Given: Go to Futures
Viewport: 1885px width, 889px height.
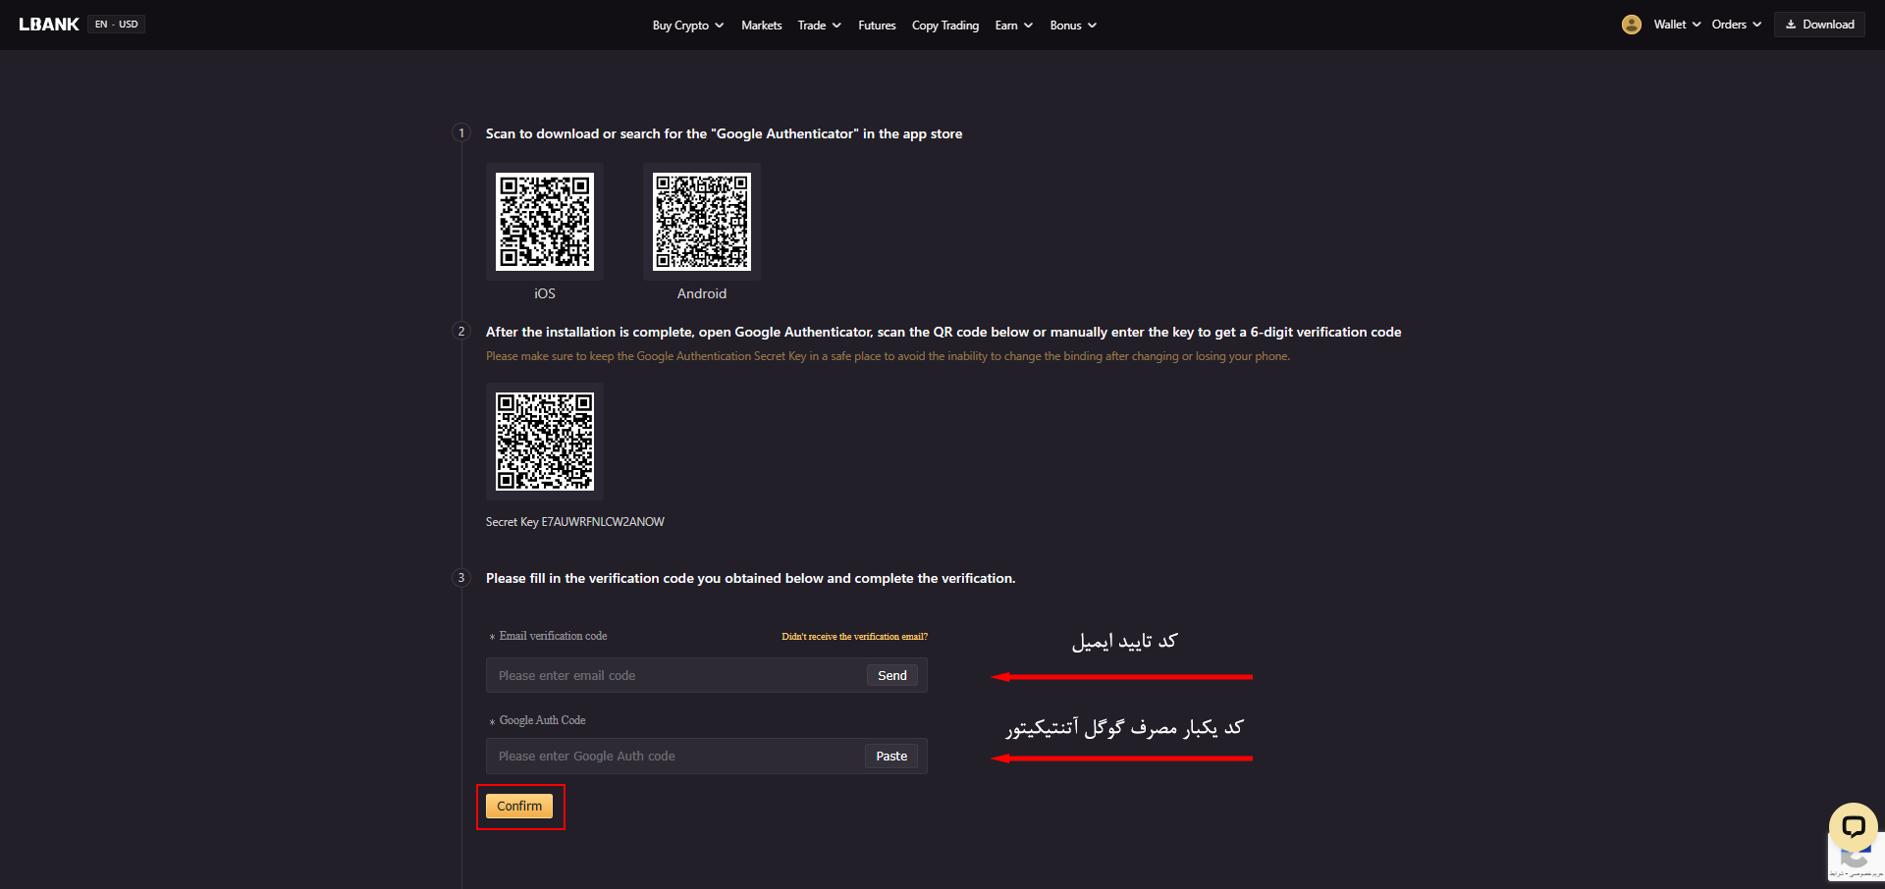Looking at the screenshot, I should pyautogui.click(x=877, y=26).
